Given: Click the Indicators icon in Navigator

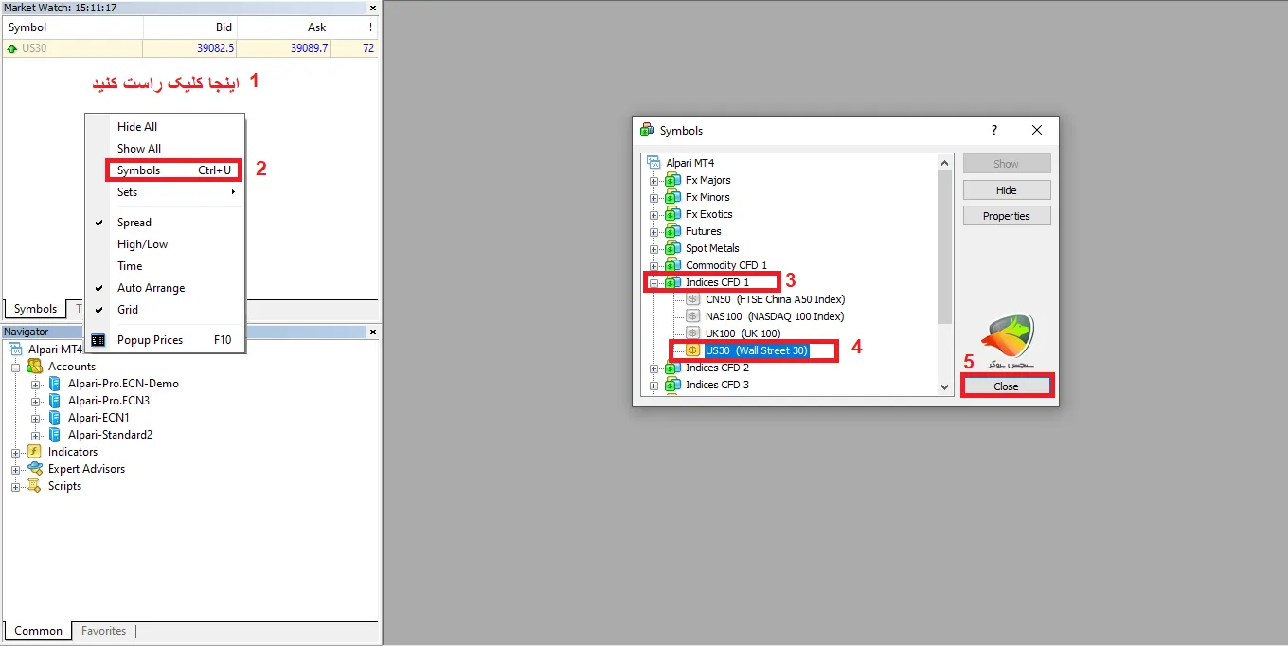Looking at the screenshot, I should coord(35,452).
